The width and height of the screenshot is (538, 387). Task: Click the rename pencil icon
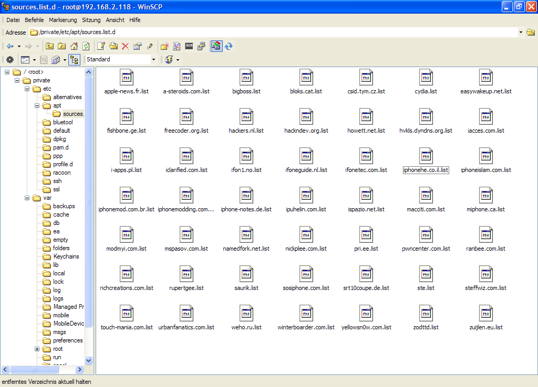coord(150,46)
